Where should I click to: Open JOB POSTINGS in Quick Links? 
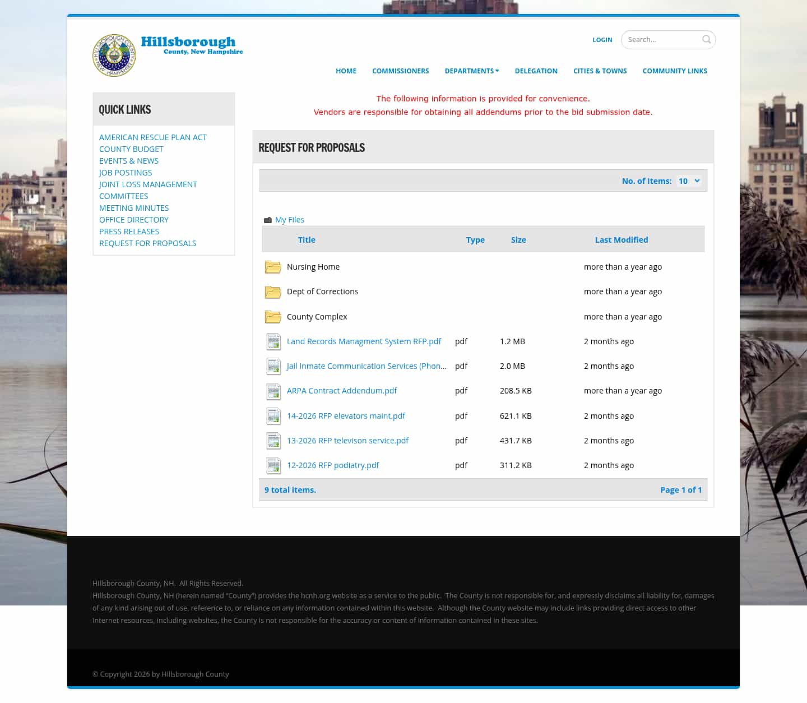click(125, 172)
